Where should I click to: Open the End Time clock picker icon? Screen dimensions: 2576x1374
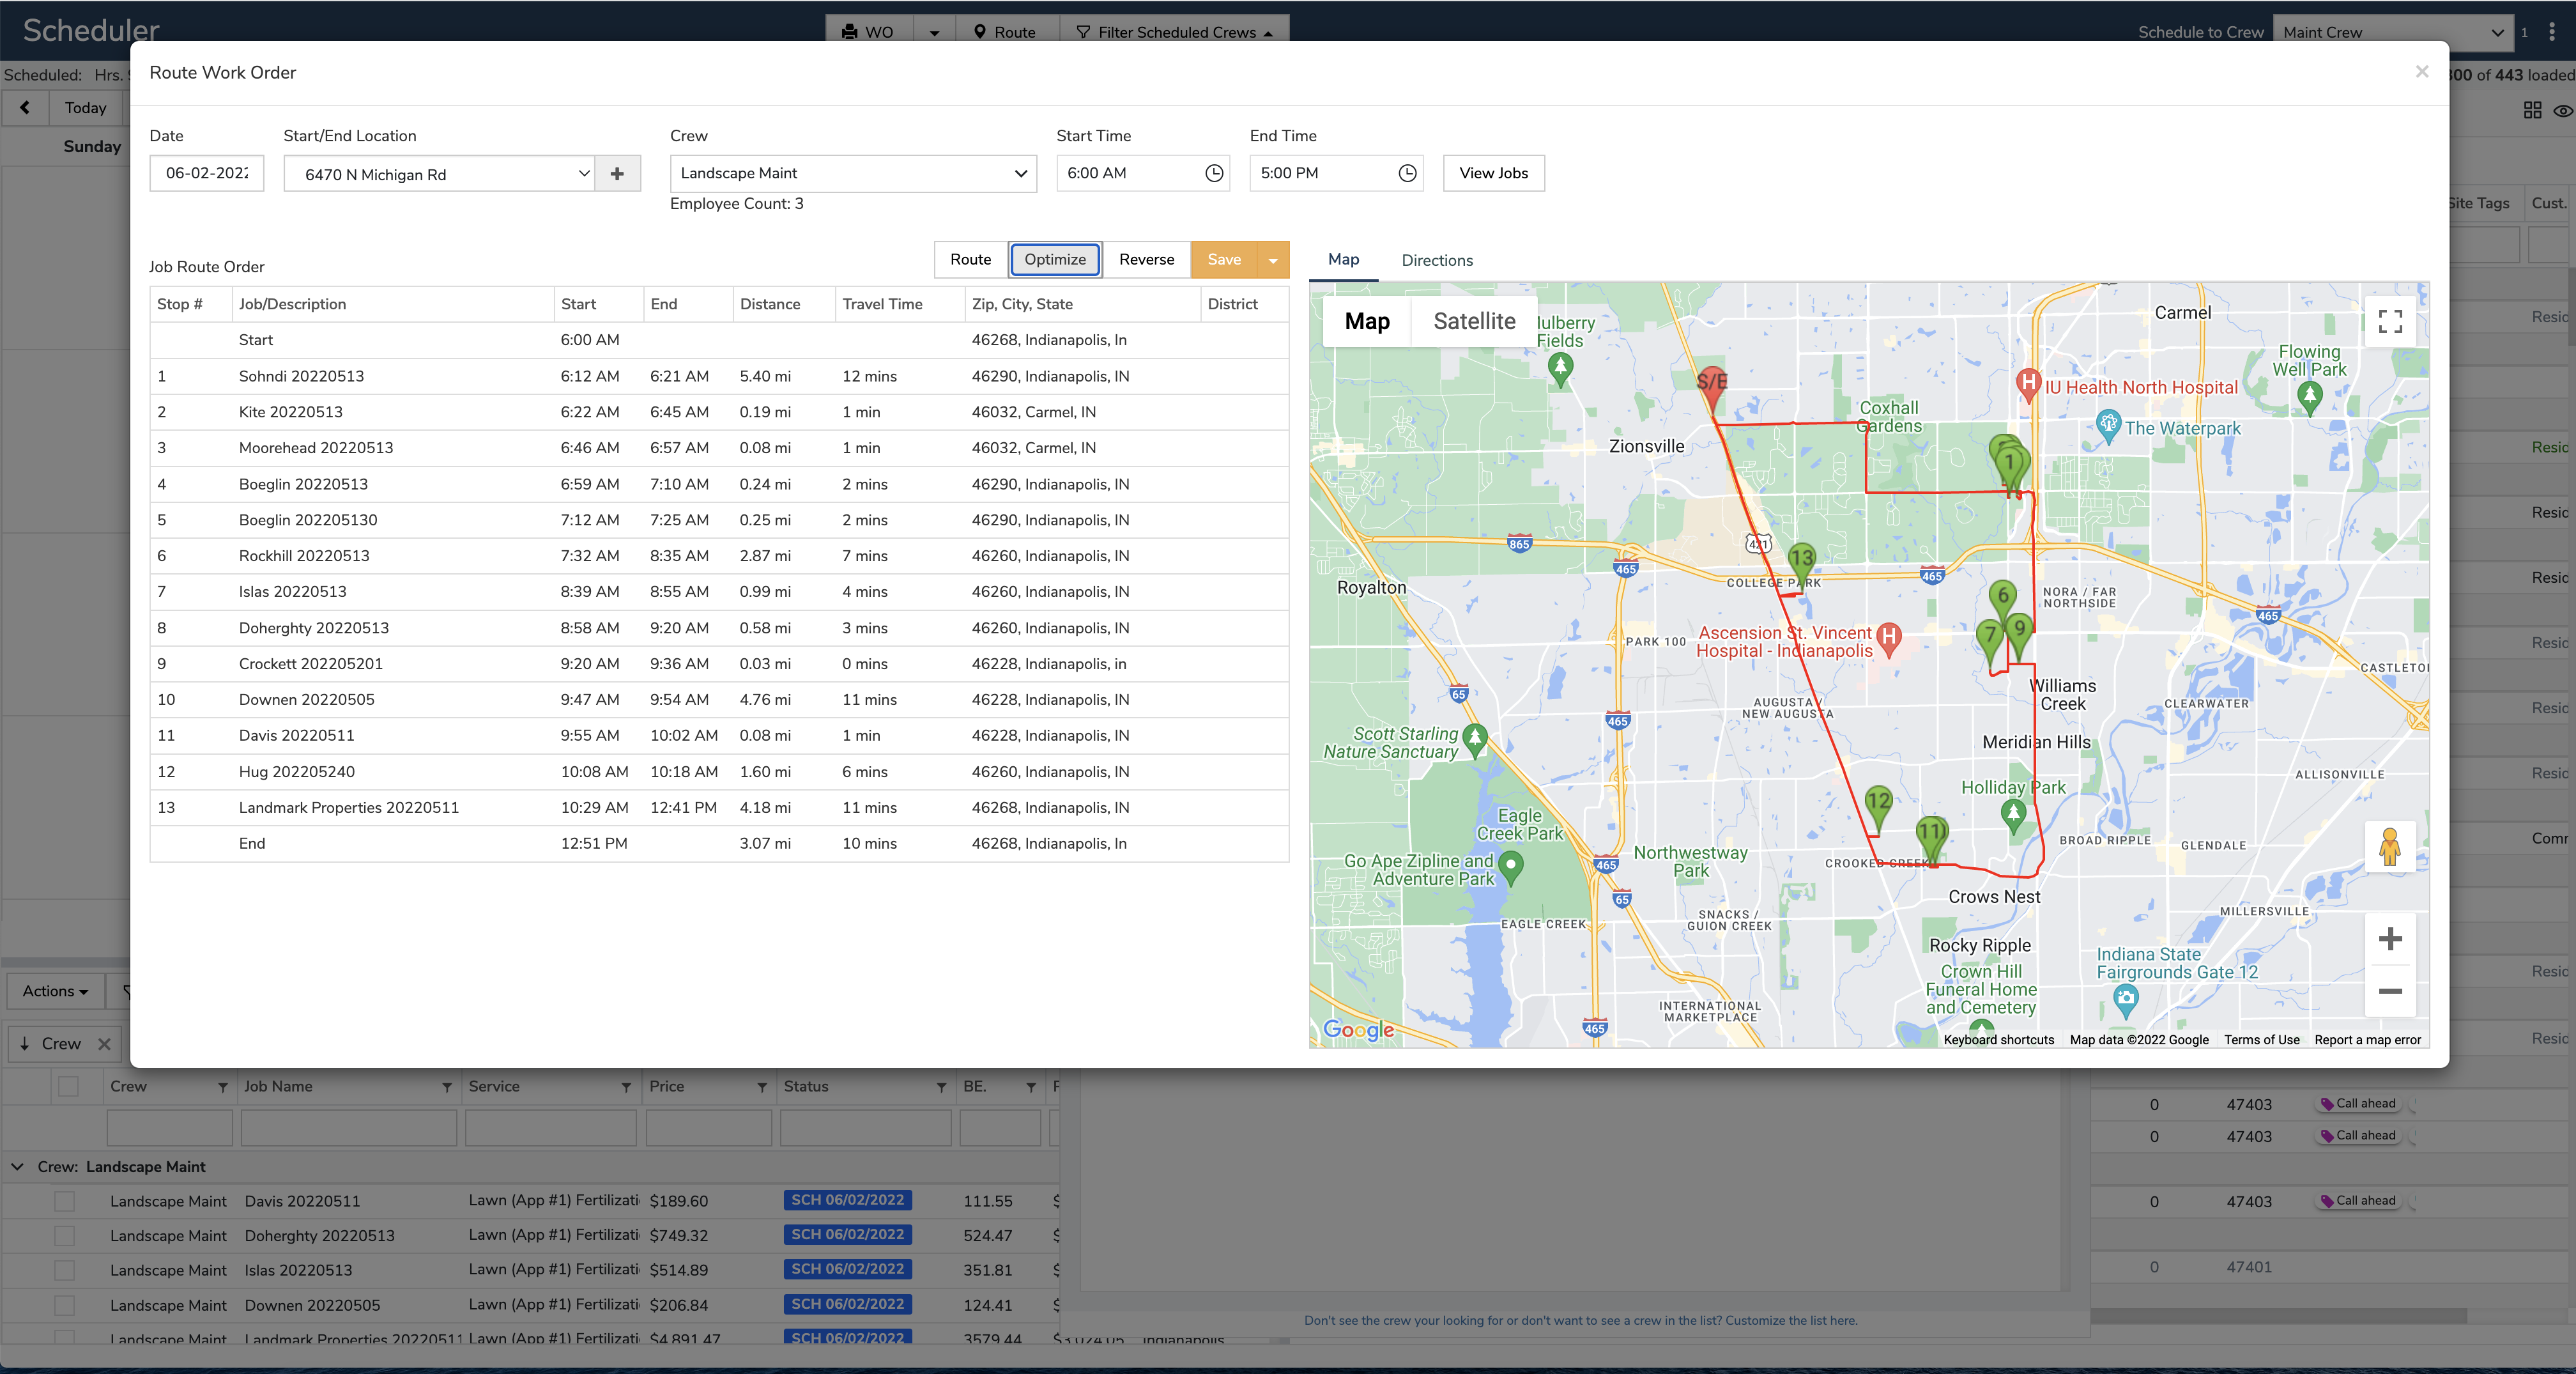tap(1407, 173)
